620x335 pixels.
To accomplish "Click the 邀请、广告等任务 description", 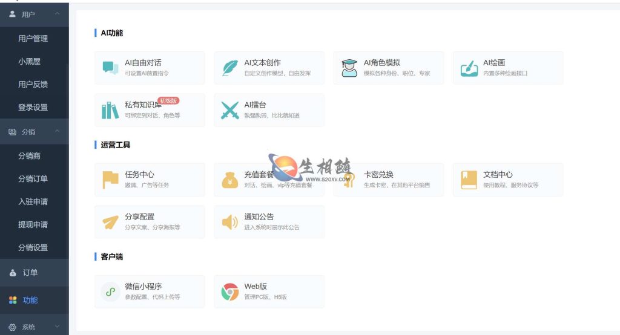I will [x=147, y=185].
